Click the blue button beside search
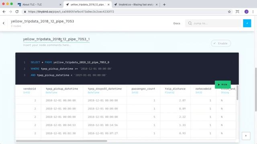Image resolution: width=257 pixels, height=144 pixels. coord(247,23)
